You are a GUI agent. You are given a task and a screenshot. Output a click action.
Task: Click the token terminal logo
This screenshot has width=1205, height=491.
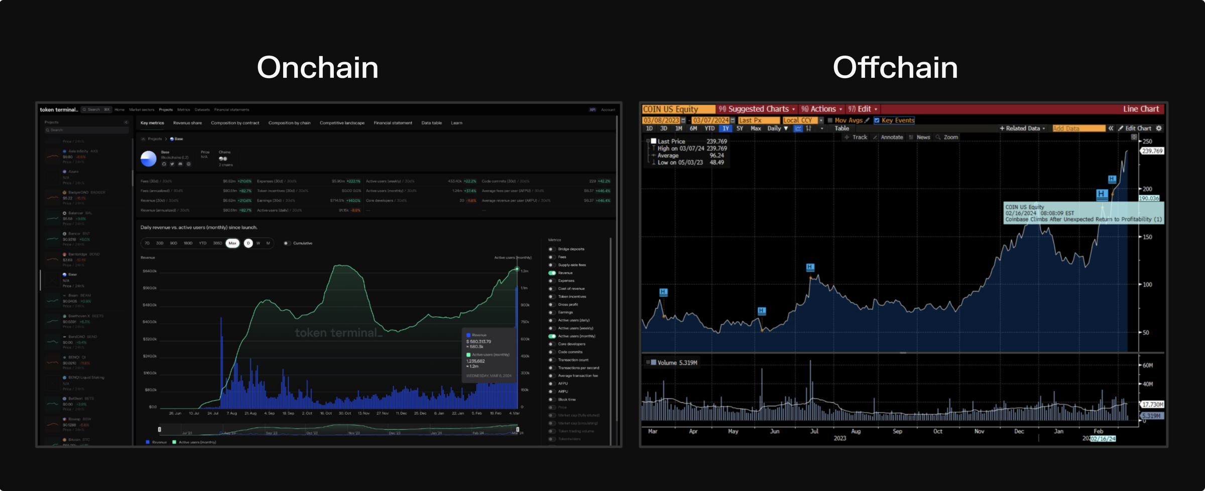59,110
